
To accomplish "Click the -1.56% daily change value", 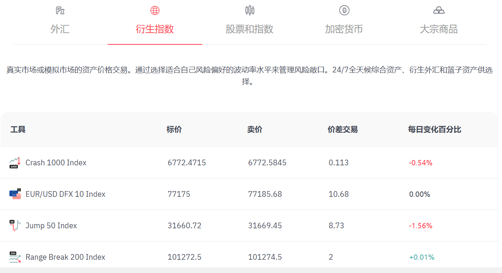I will click(x=421, y=226).
